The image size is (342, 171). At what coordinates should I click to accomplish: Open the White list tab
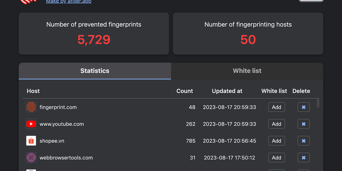pyautogui.click(x=247, y=71)
